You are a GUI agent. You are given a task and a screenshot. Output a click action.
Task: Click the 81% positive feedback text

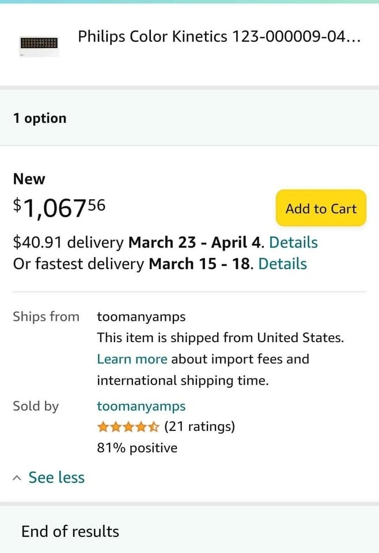click(x=137, y=448)
